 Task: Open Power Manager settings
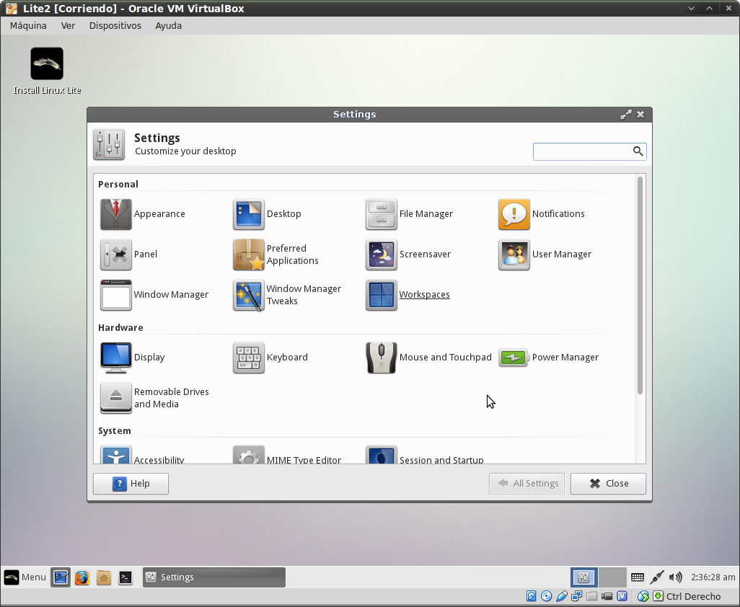coord(514,358)
